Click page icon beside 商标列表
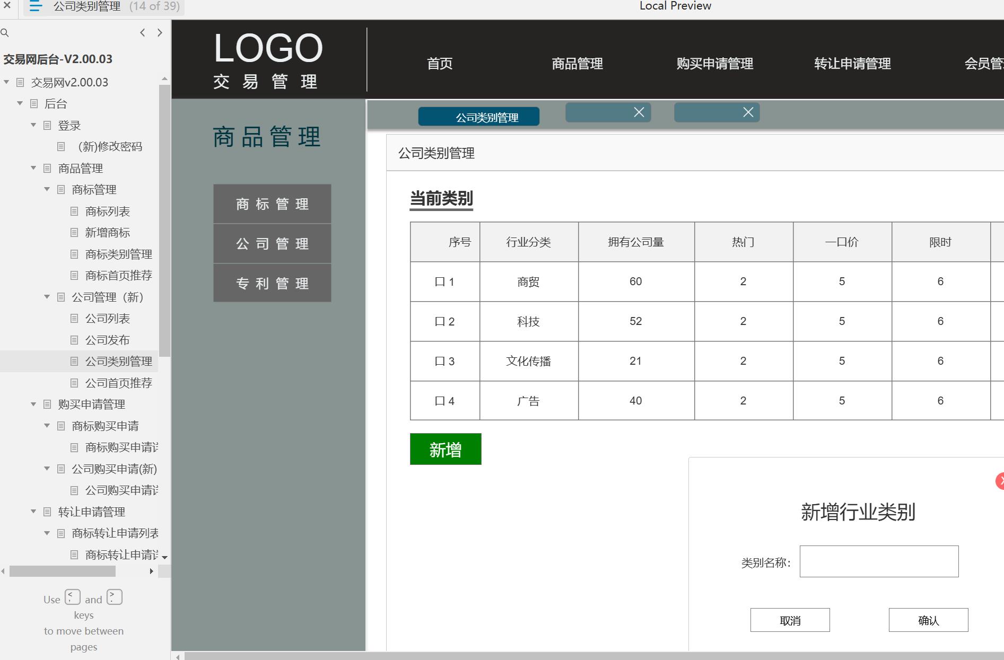The image size is (1004, 660). click(74, 212)
